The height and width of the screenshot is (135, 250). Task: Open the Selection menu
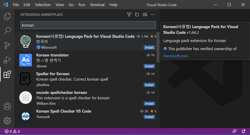(43, 5)
